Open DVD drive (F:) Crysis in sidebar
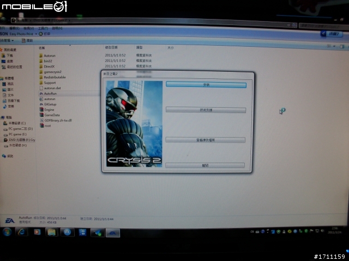 click(x=20, y=140)
